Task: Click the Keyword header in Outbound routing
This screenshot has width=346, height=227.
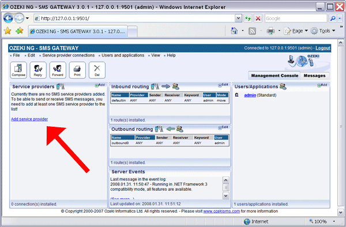Action: click(203, 138)
